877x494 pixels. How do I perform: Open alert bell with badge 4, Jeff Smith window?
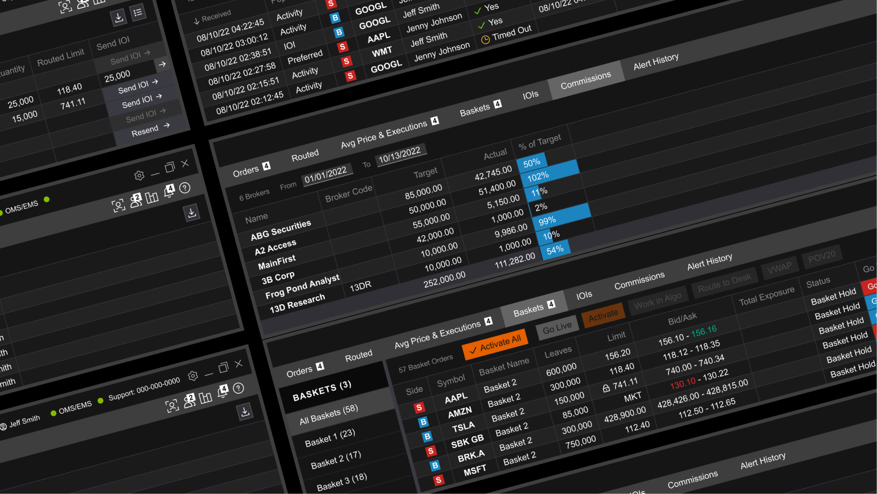pos(223,391)
